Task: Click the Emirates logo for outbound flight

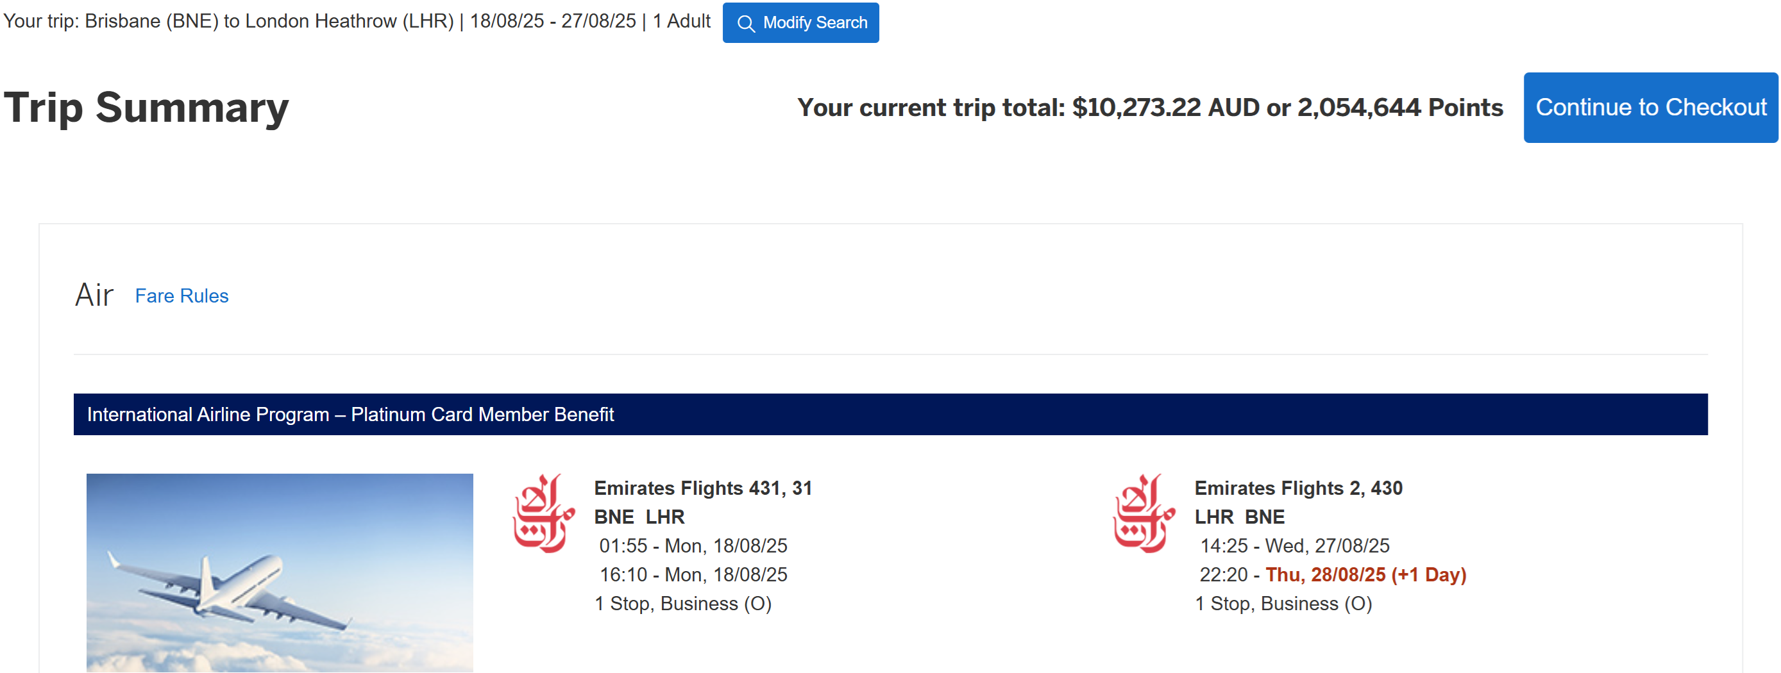Action: click(543, 513)
